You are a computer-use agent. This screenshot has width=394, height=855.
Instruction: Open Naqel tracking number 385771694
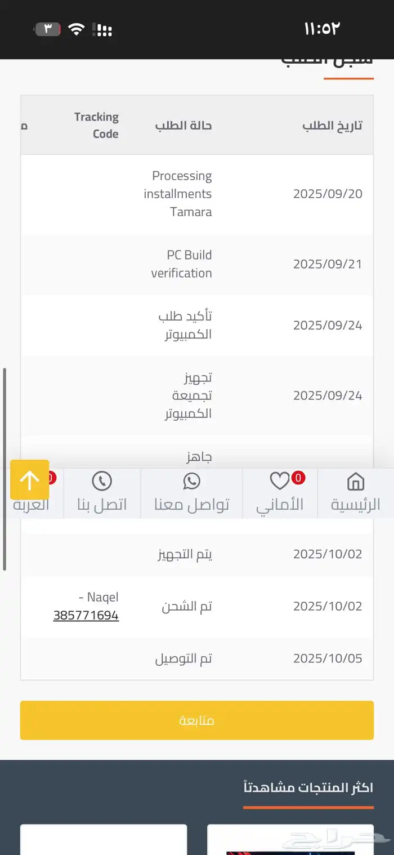pyautogui.click(x=86, y=614)
